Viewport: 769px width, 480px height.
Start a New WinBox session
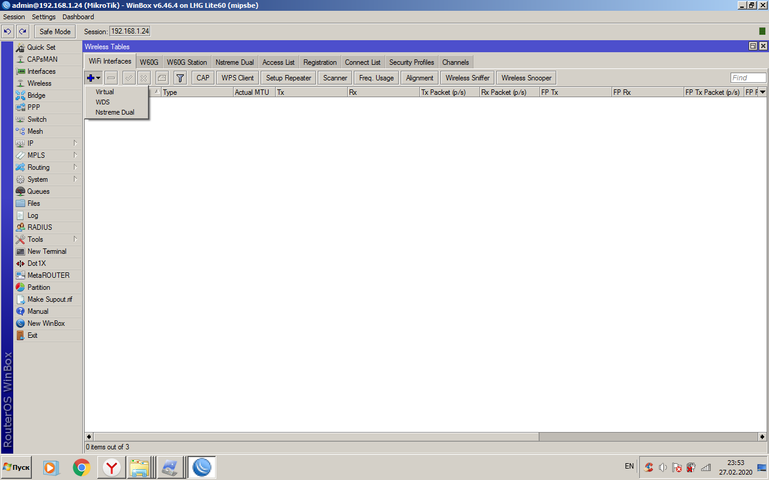tap(47, 323)
